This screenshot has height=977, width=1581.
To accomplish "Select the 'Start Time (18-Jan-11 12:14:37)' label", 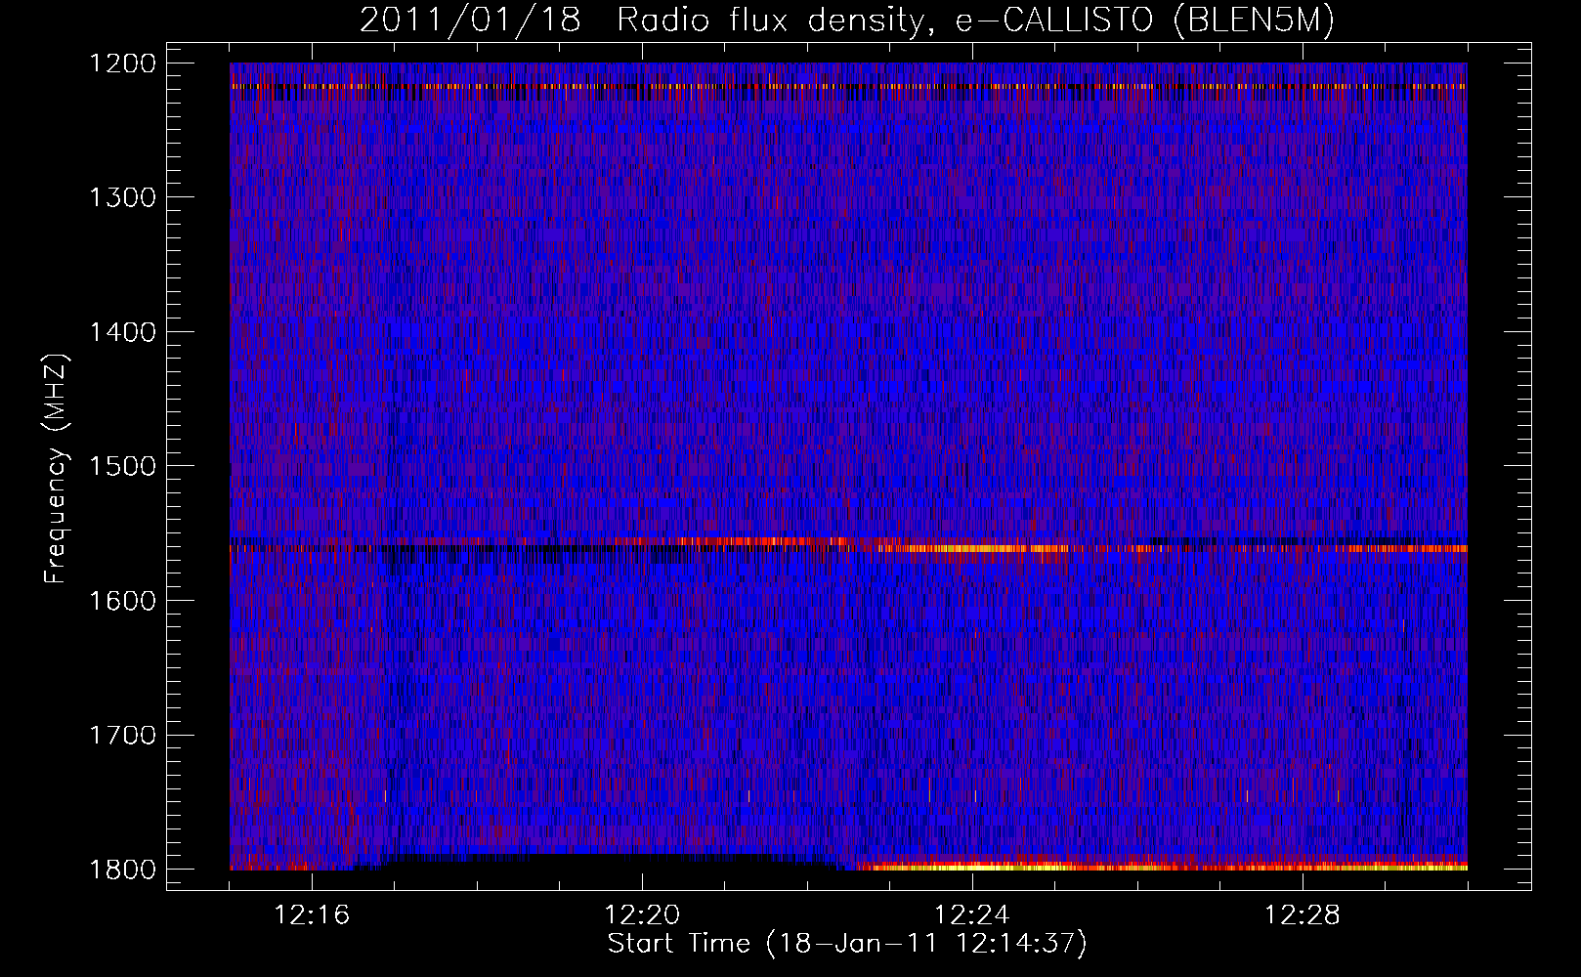I will [847, 944].
